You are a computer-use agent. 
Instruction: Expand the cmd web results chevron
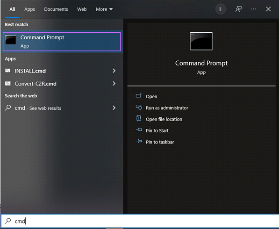click(x=114, y=107)
